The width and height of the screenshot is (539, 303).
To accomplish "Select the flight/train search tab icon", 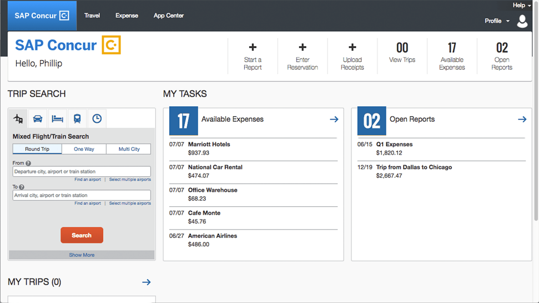I will [18, 119].
